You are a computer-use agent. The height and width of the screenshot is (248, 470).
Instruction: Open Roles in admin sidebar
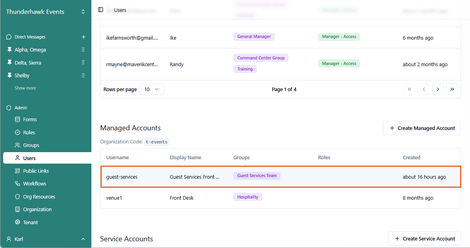pos(29,132)
